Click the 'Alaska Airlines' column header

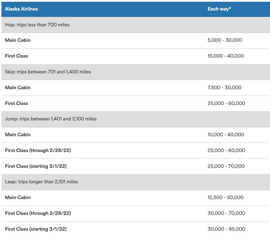(21, 9)
